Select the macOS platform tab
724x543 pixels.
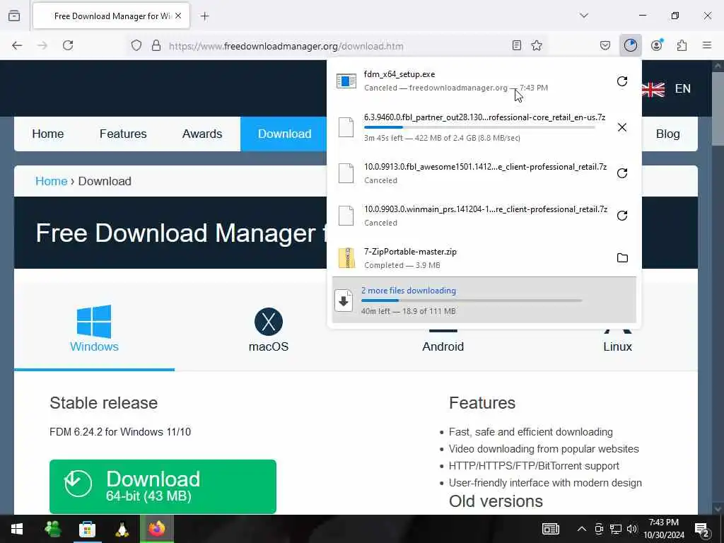pos(268,329)
